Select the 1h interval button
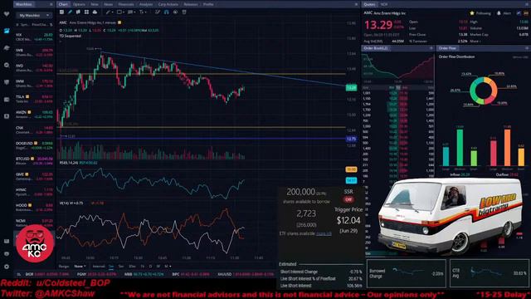This screenshot has height=299, width=531. pyautogui.click(x=142, y=267)
